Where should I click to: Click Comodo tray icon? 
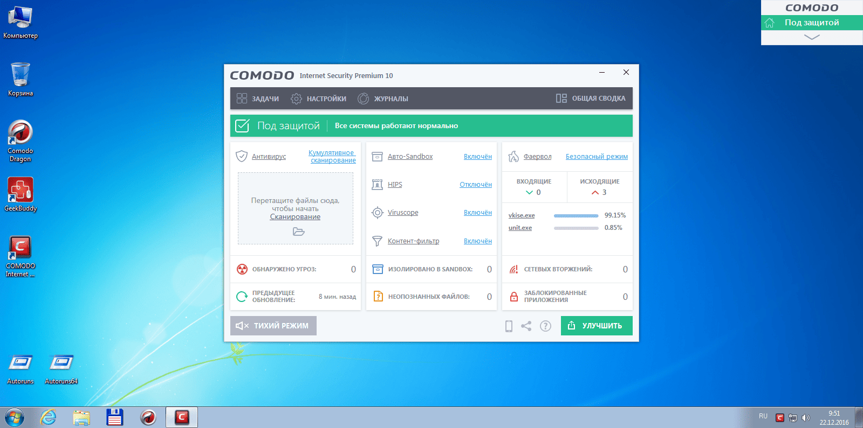pyautogui.click(x=780, y=418)
